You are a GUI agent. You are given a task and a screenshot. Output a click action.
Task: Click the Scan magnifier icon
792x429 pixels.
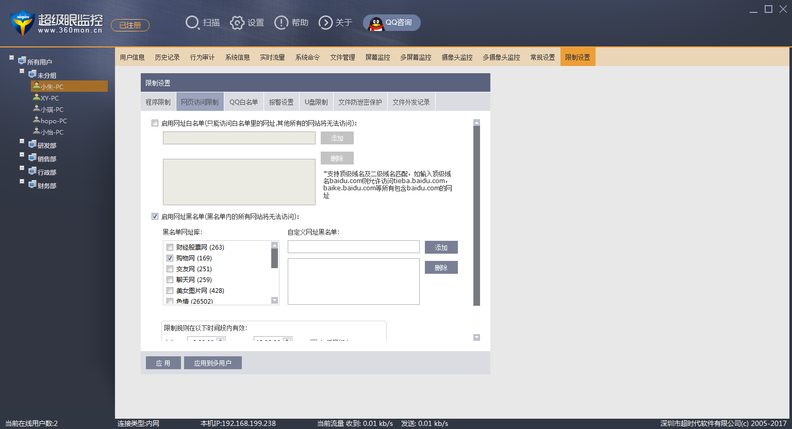coord(192,23)
